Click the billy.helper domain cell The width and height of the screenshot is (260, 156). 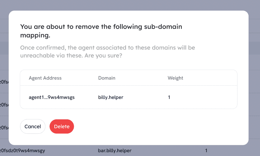click(x=111, y=97)
